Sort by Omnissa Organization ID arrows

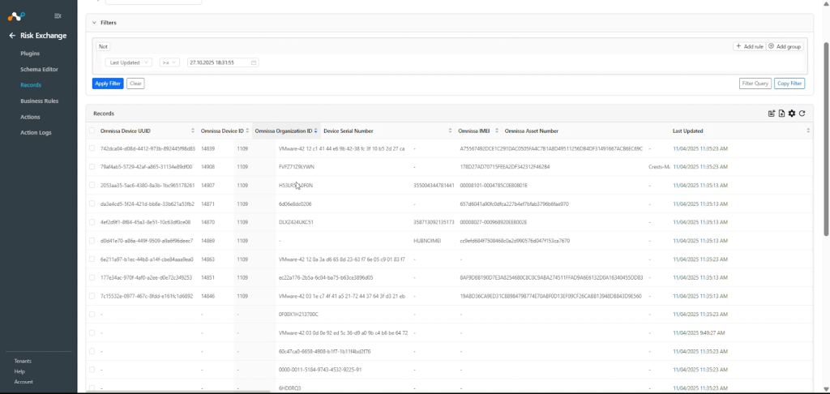(315, 131)
